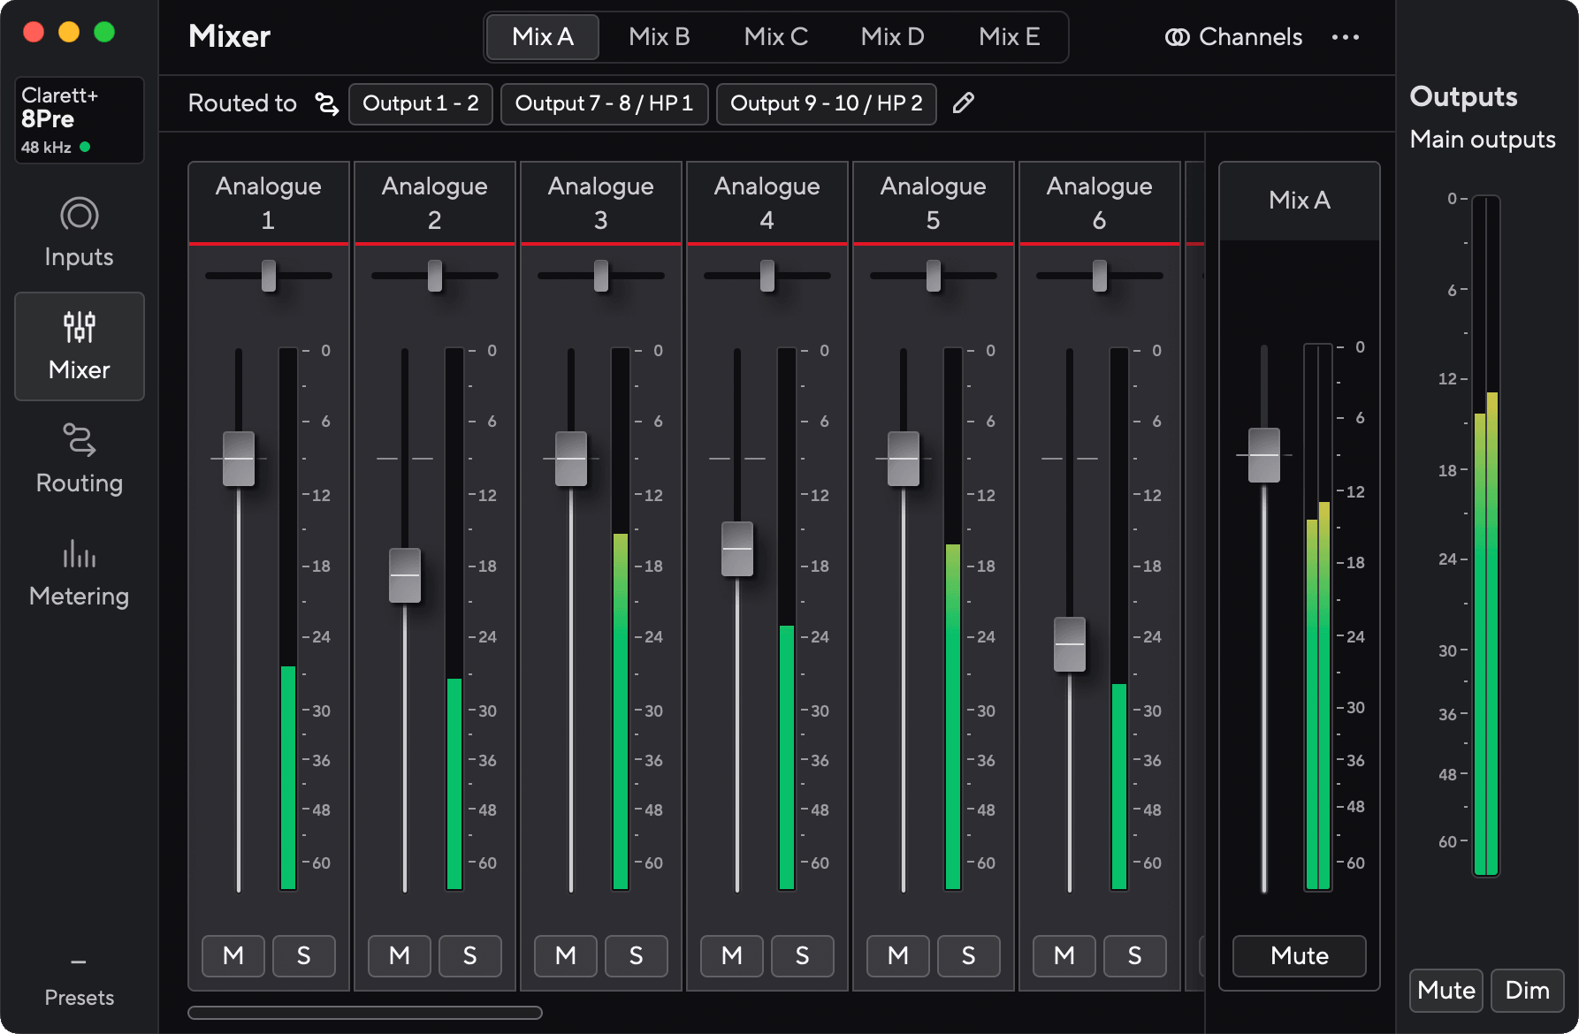Screen dimensions: 1579x1034
Task: Mute Analogue 3 channel
Action: point(566,956)
